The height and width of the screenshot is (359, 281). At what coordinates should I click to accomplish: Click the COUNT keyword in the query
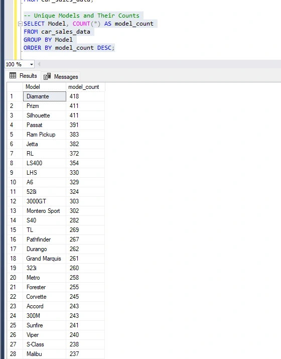81,24
